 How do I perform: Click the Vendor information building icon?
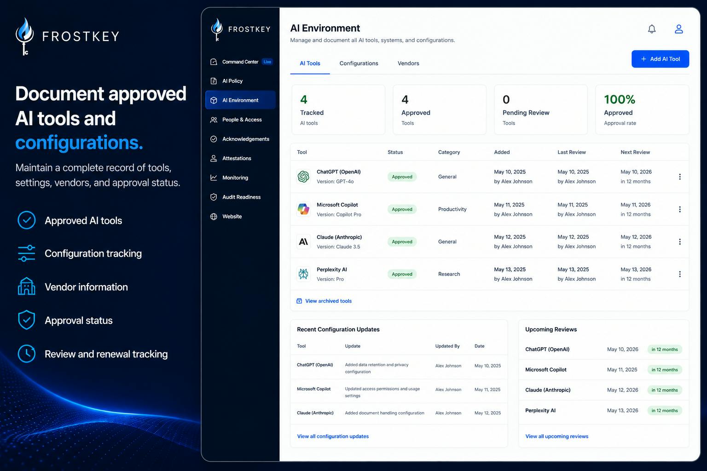click(x=27, y=287)
